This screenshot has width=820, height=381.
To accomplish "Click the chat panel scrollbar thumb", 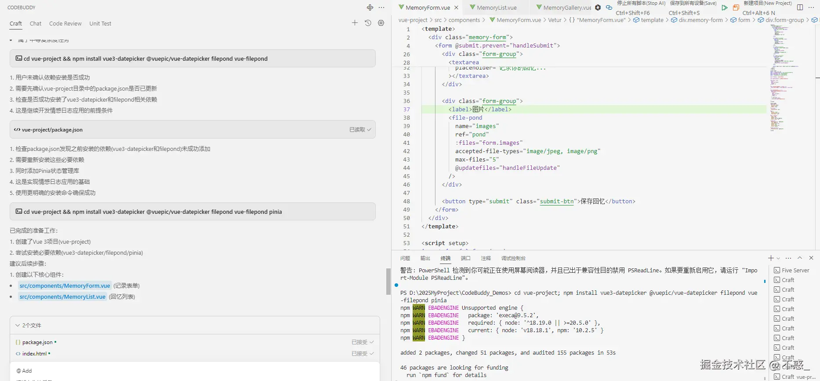I will pos(388,281).
